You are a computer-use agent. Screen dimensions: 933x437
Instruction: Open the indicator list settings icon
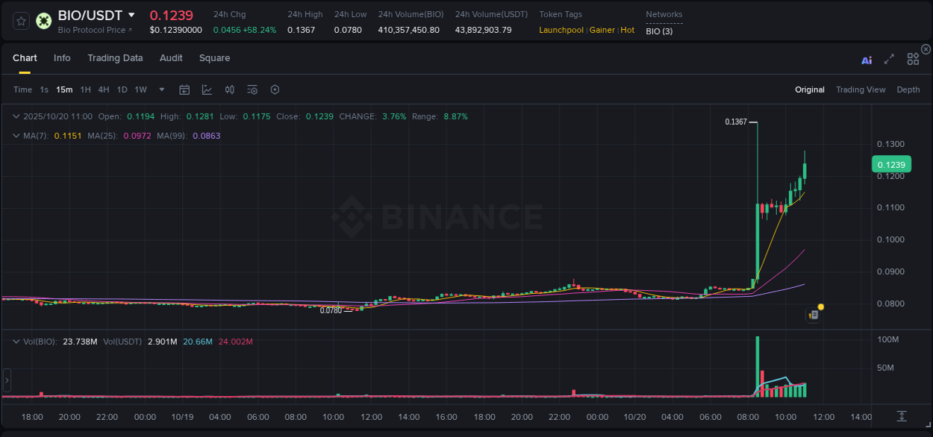click(252, 89)
